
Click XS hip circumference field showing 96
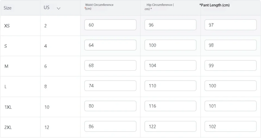[170, 25]
